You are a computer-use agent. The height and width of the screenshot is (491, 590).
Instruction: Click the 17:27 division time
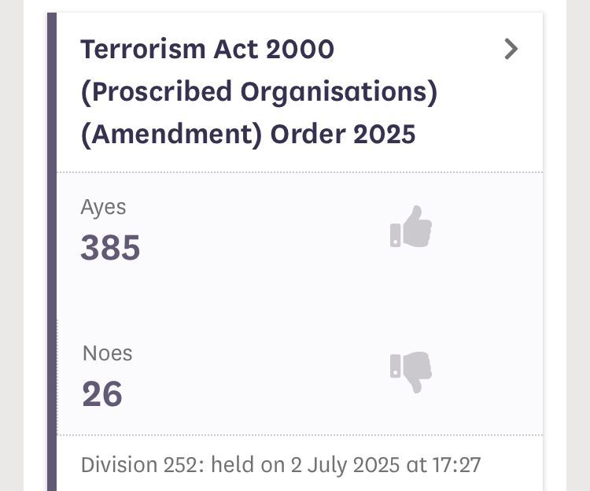point(455,464)
